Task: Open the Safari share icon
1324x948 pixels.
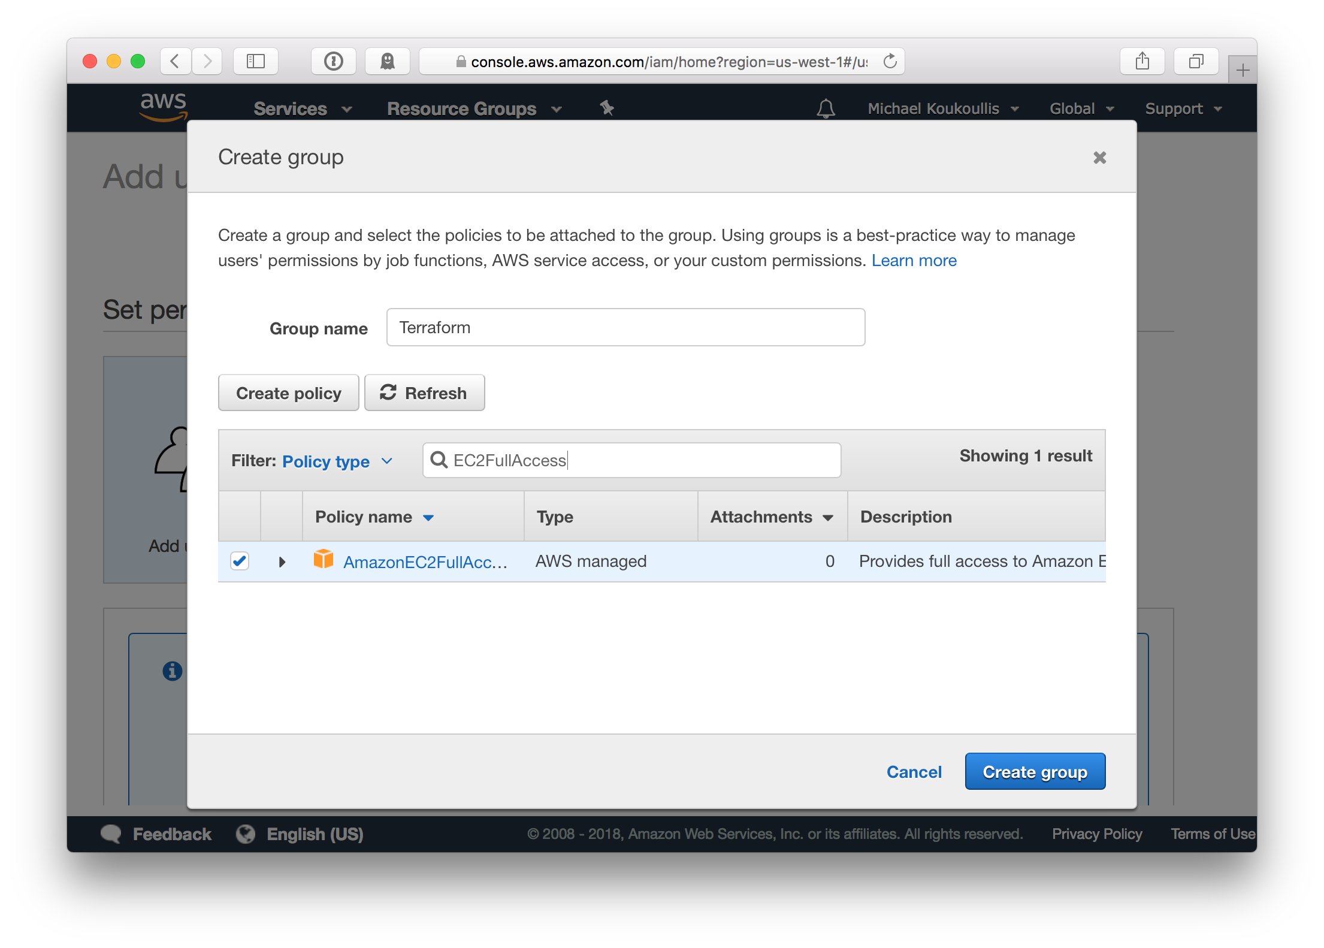Action: pos(1142,61)
